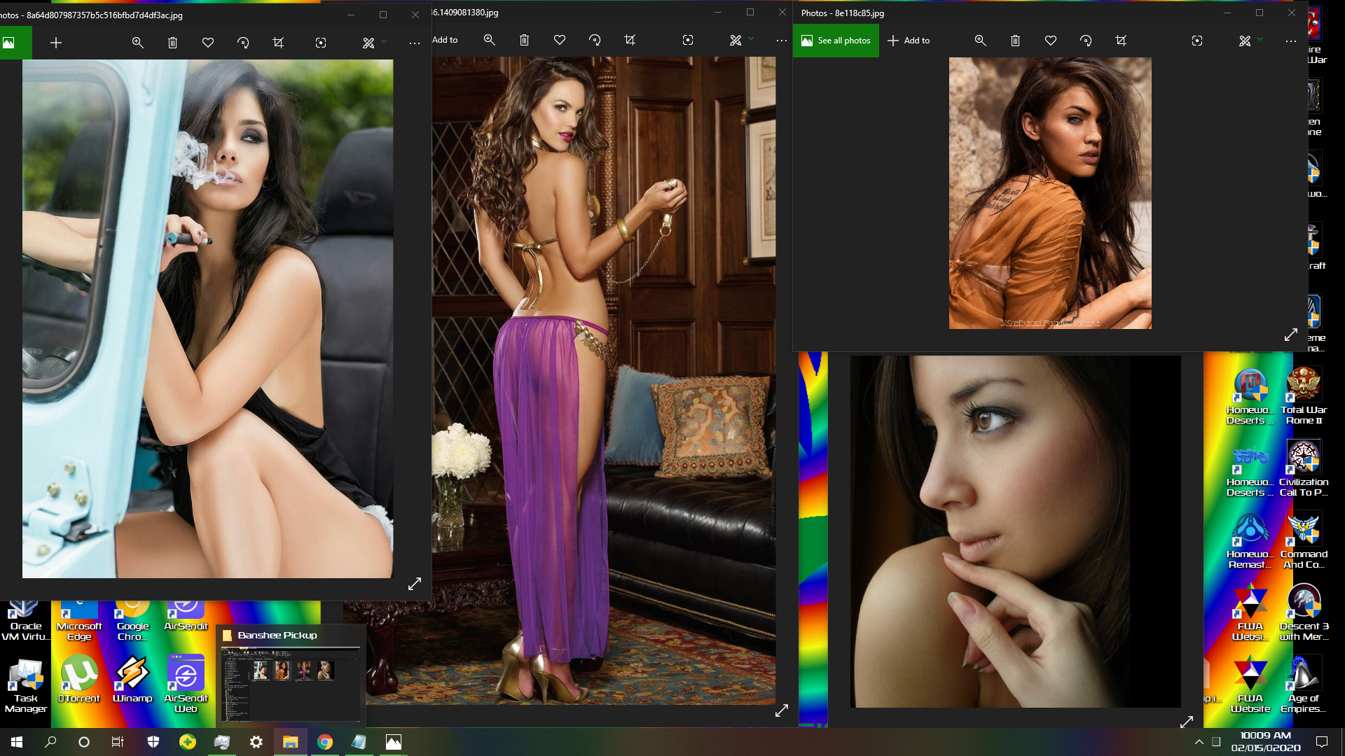The width and height of the screenshot is (1345, 756).
Task: Favorite the photo in 1409081380.jpg window
Action: 559,40
